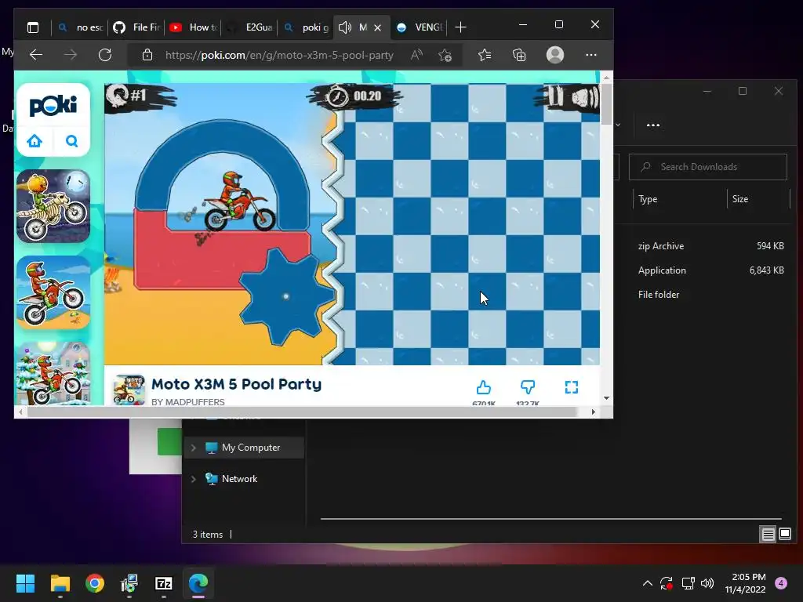This screenshot has height=602, width=803.
Task: Click the browser vertical scrollbar thumb
Action: tap(606, 104)
